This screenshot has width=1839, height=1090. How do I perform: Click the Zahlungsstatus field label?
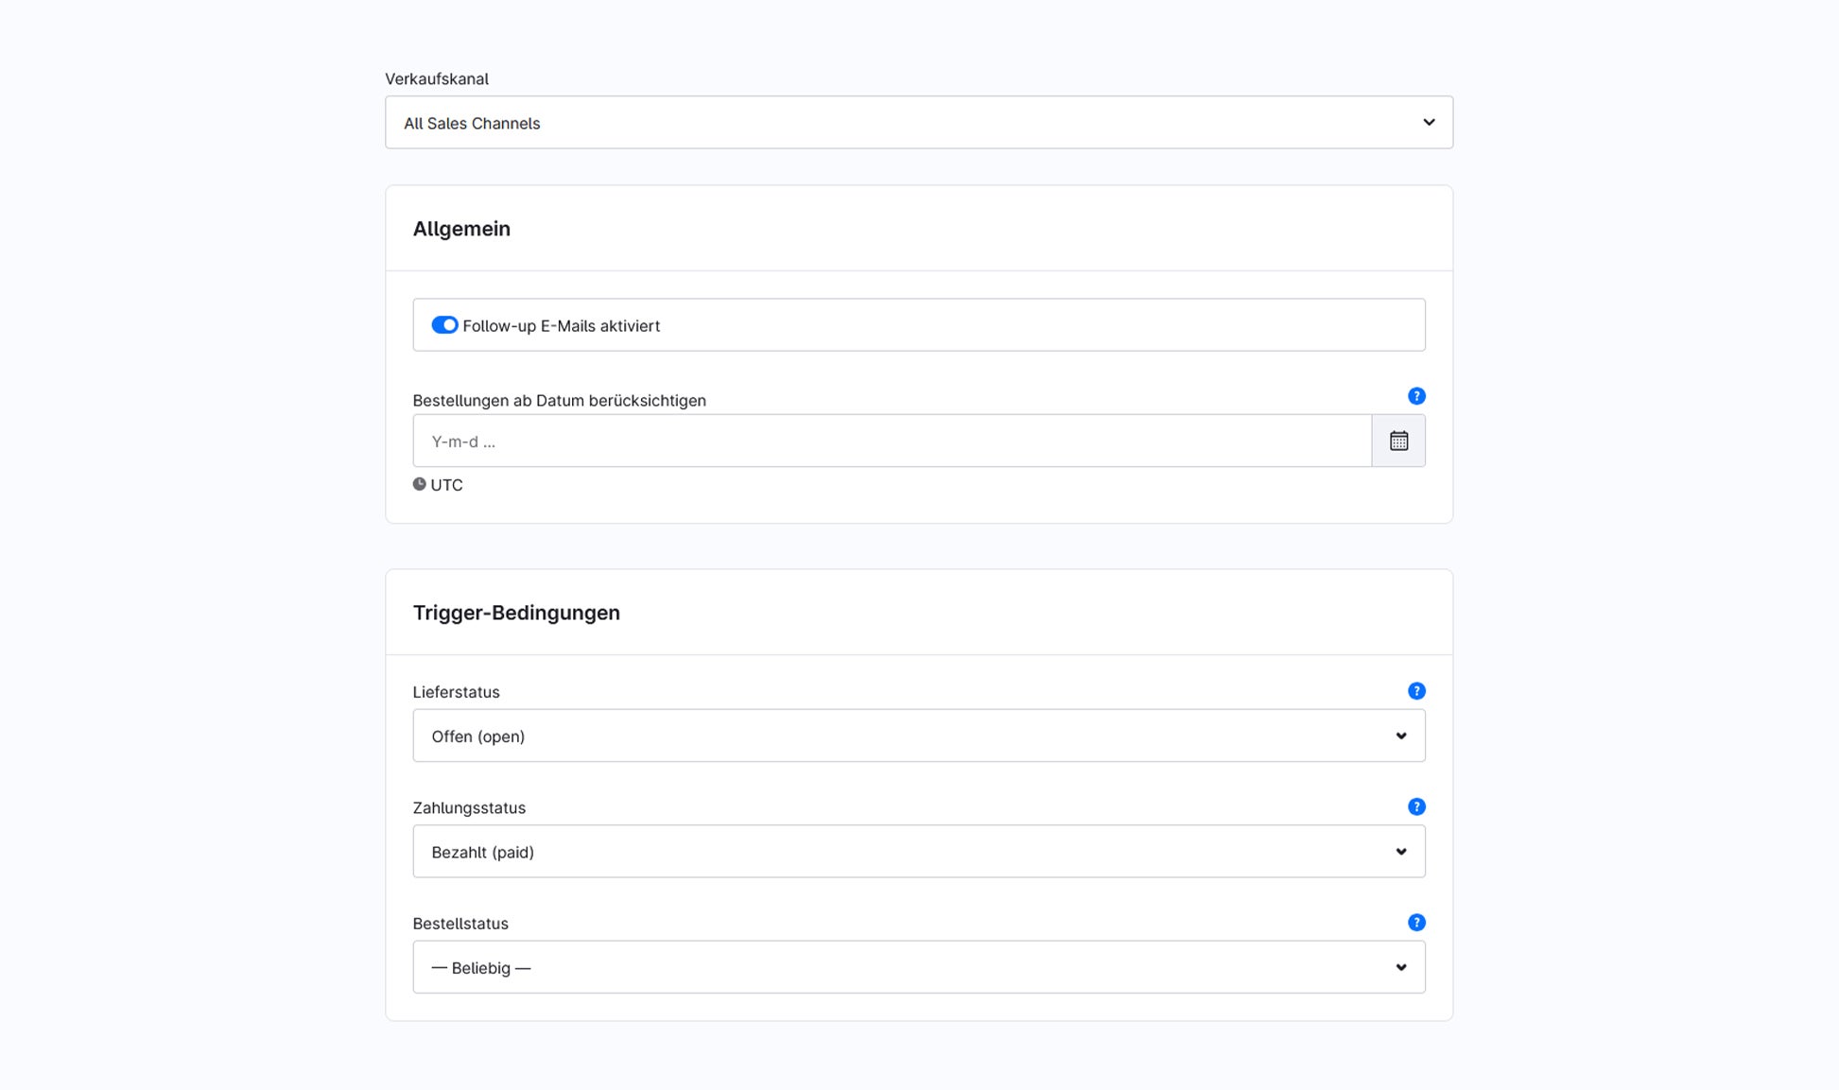[x=469, y=807]
